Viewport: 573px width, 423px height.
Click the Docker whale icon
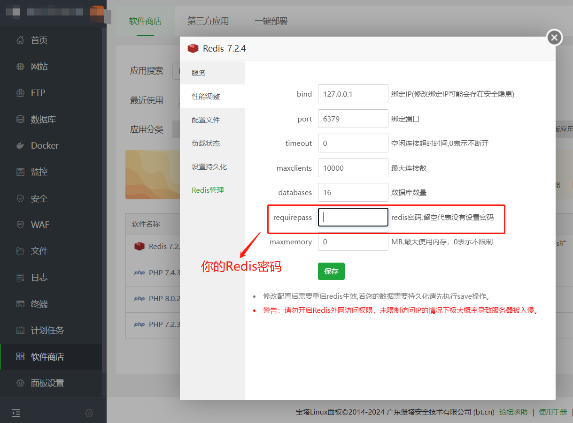pyautogui.click(x=20, y=145)
